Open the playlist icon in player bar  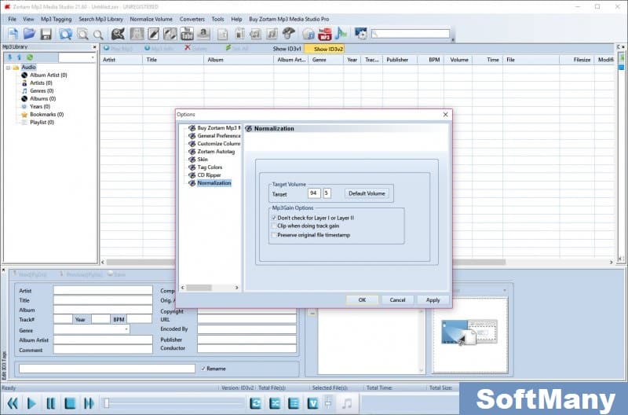tap(294, 403)
